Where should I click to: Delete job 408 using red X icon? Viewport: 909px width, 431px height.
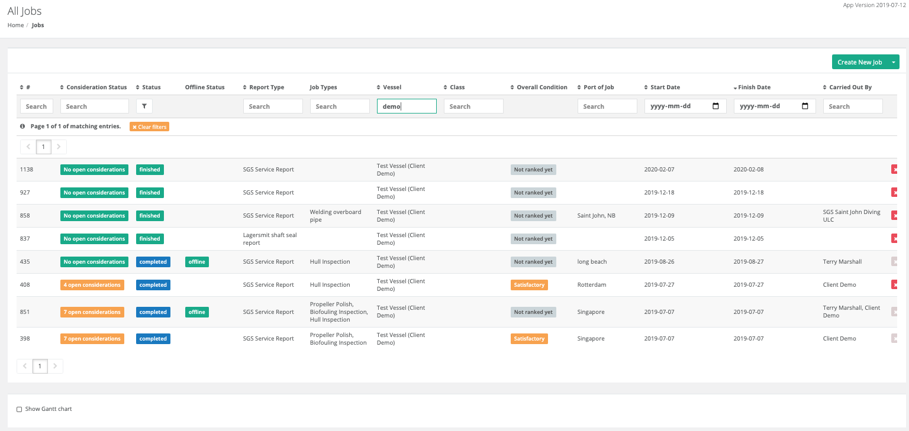click(894, 285)
